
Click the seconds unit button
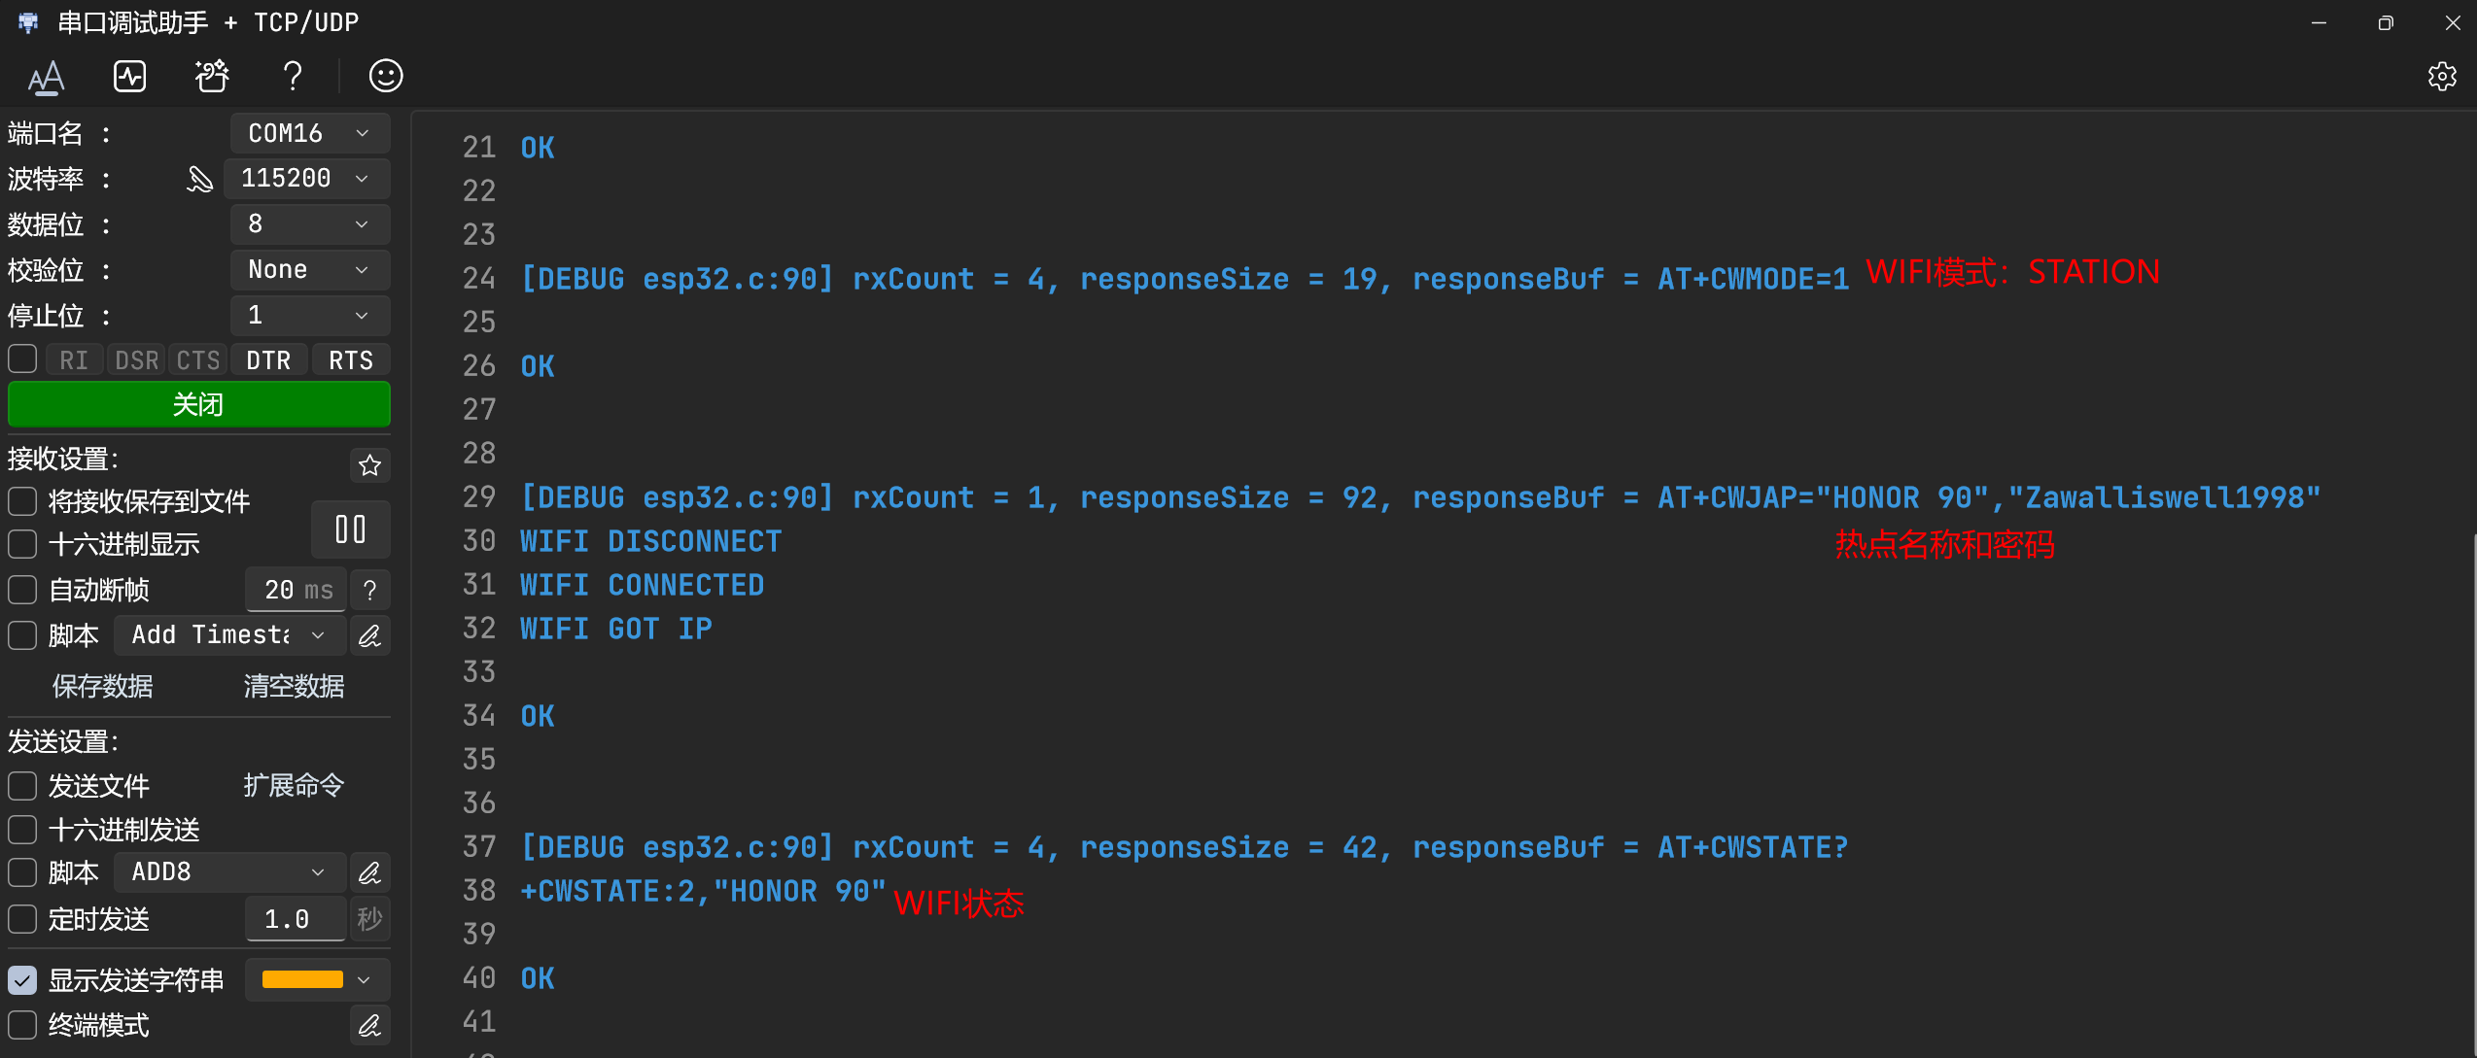pos(369,919)
